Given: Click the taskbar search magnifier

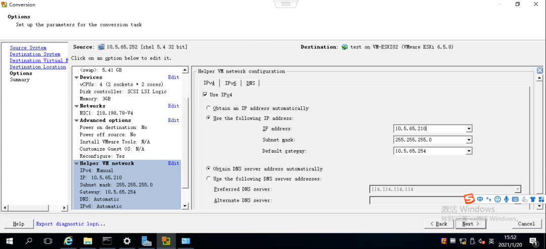Looking at the screenshot, I should (29, 241).
